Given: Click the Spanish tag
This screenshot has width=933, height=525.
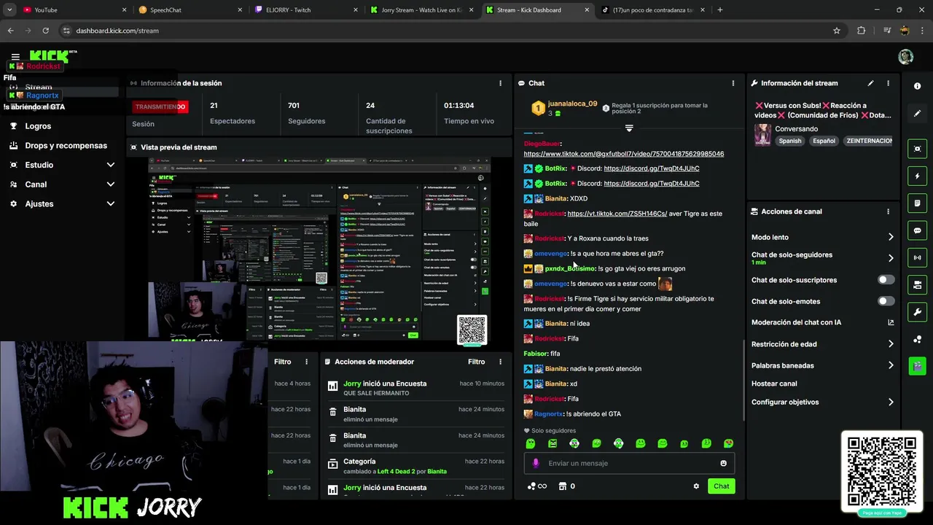Looking at the screenshot, I should pyautogui.click(x=789, y=141).
